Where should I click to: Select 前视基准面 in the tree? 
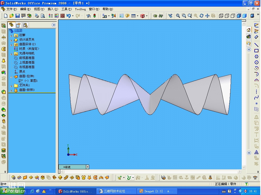pyautogui.click(x=27, y=58)
